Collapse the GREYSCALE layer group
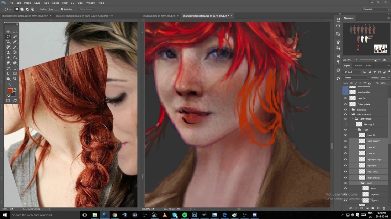This screenshot has width=391, height=219. pyautogui.click(x=353, y=119)
